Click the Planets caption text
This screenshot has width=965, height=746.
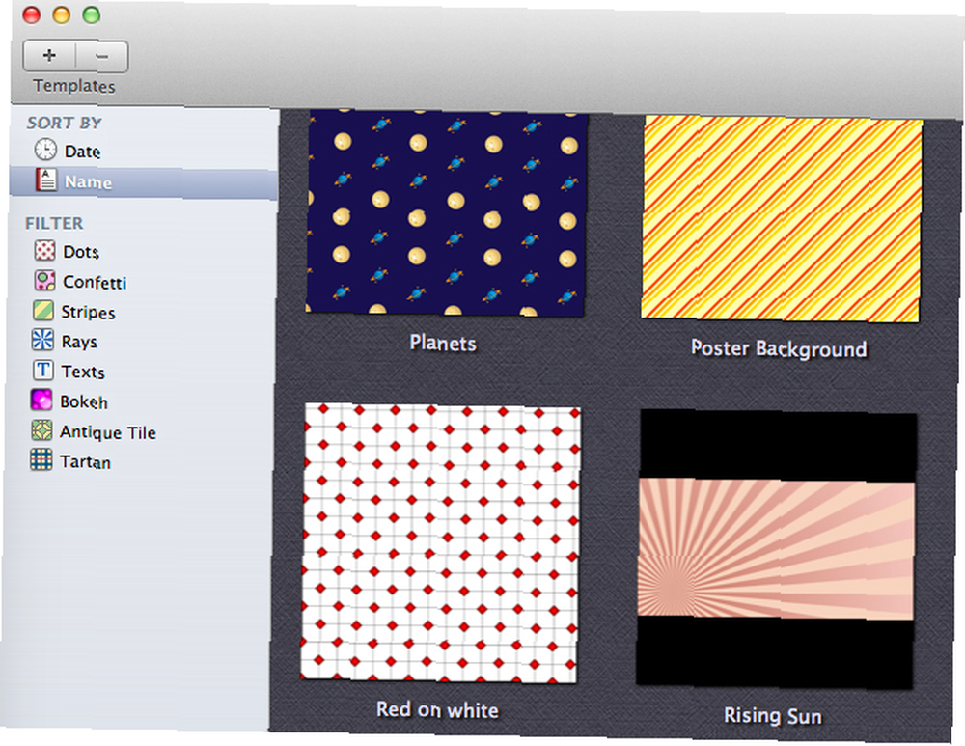click(x=443, y=343)
